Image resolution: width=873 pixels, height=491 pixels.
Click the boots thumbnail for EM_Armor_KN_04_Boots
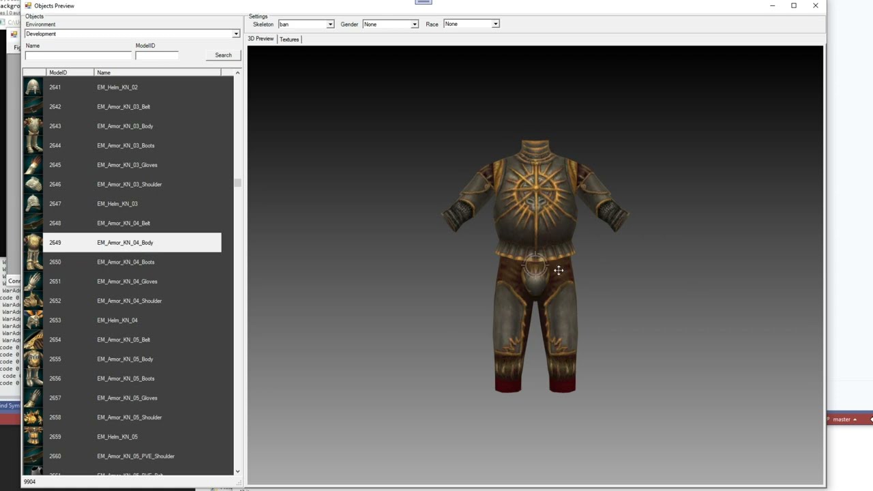(33, 262)
